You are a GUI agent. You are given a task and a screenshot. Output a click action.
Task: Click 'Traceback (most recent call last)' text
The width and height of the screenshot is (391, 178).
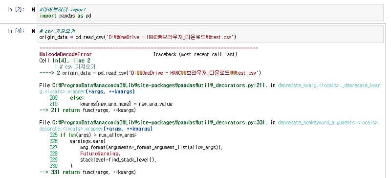point(195,54)
